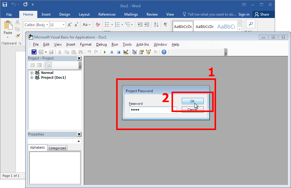291x188 pixels.
Task: Click the blue Help question mark icon
Action: (x=164, y=52)
